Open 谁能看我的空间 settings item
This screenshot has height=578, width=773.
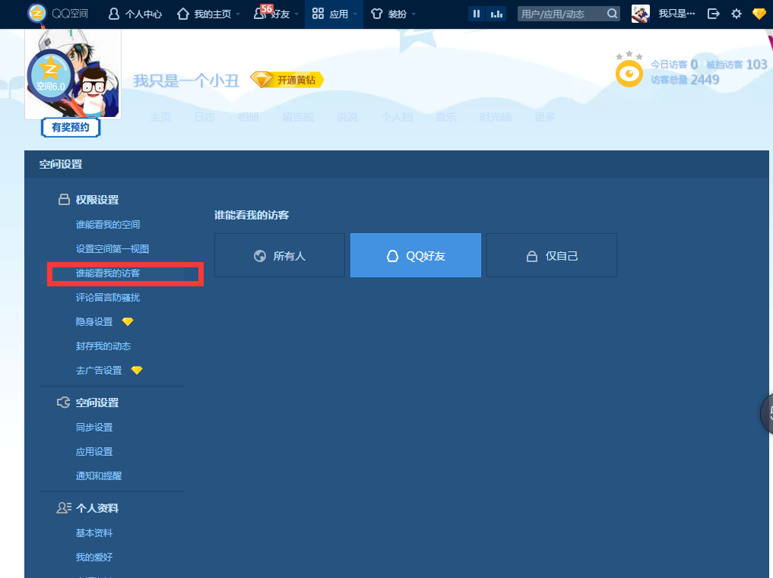108,225
